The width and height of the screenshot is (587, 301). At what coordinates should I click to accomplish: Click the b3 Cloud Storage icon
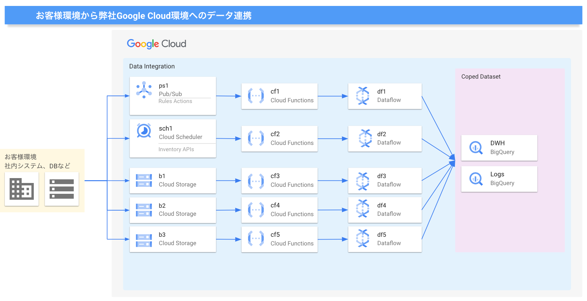(x=144, y=240)
